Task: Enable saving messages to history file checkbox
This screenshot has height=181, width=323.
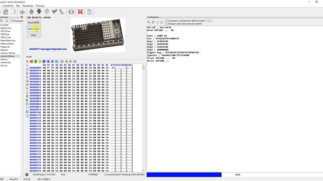Action: [166, 21]
